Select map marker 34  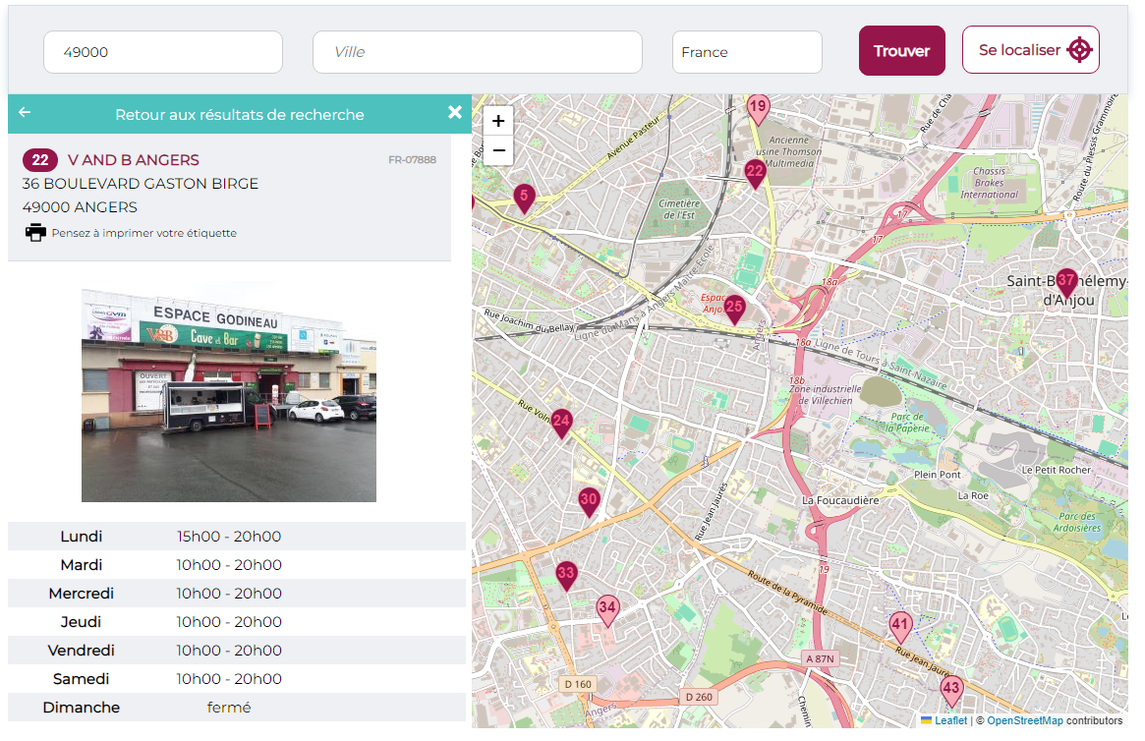[606, 610]
